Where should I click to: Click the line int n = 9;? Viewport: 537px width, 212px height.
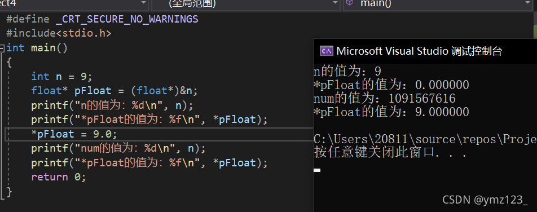[x=61, y=76]
